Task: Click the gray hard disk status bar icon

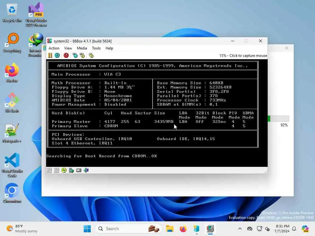Action: point(79,170)
